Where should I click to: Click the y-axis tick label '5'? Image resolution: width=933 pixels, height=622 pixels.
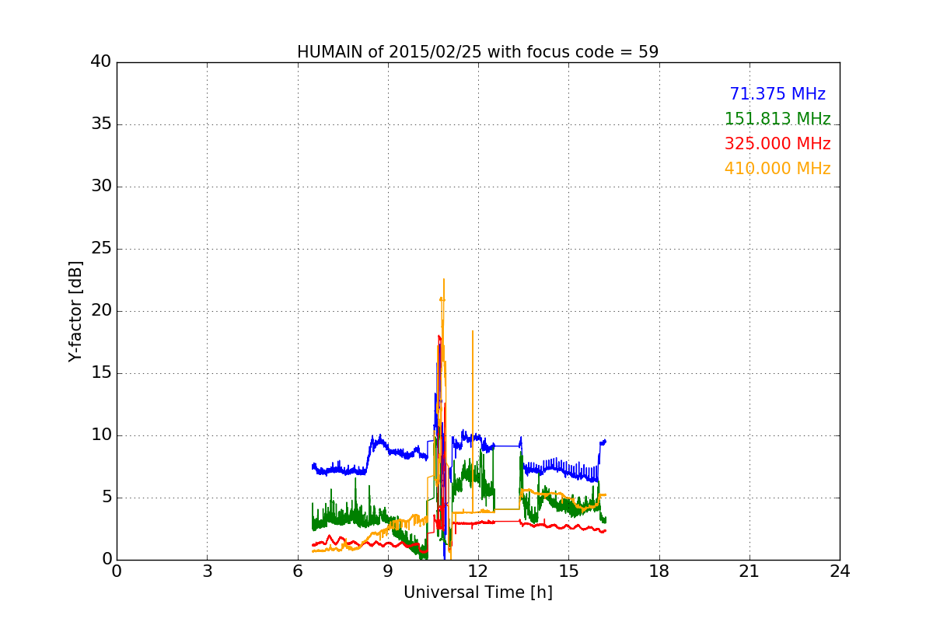click(106, 498)
